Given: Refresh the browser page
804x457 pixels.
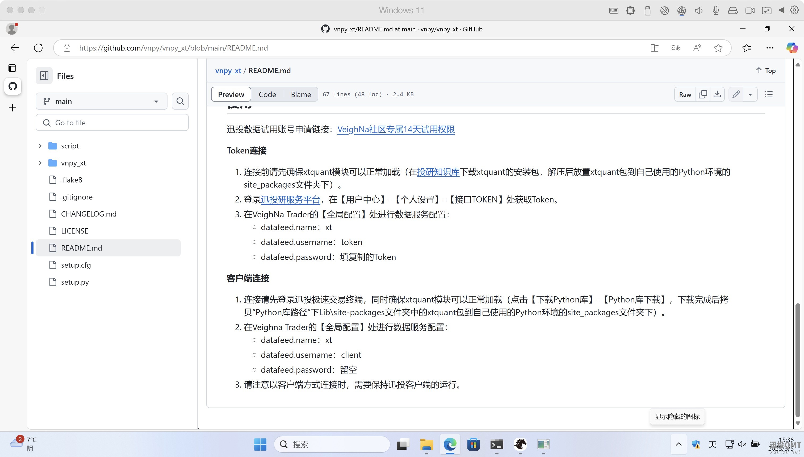Looking at the screenshot, I should pos(38,48).
